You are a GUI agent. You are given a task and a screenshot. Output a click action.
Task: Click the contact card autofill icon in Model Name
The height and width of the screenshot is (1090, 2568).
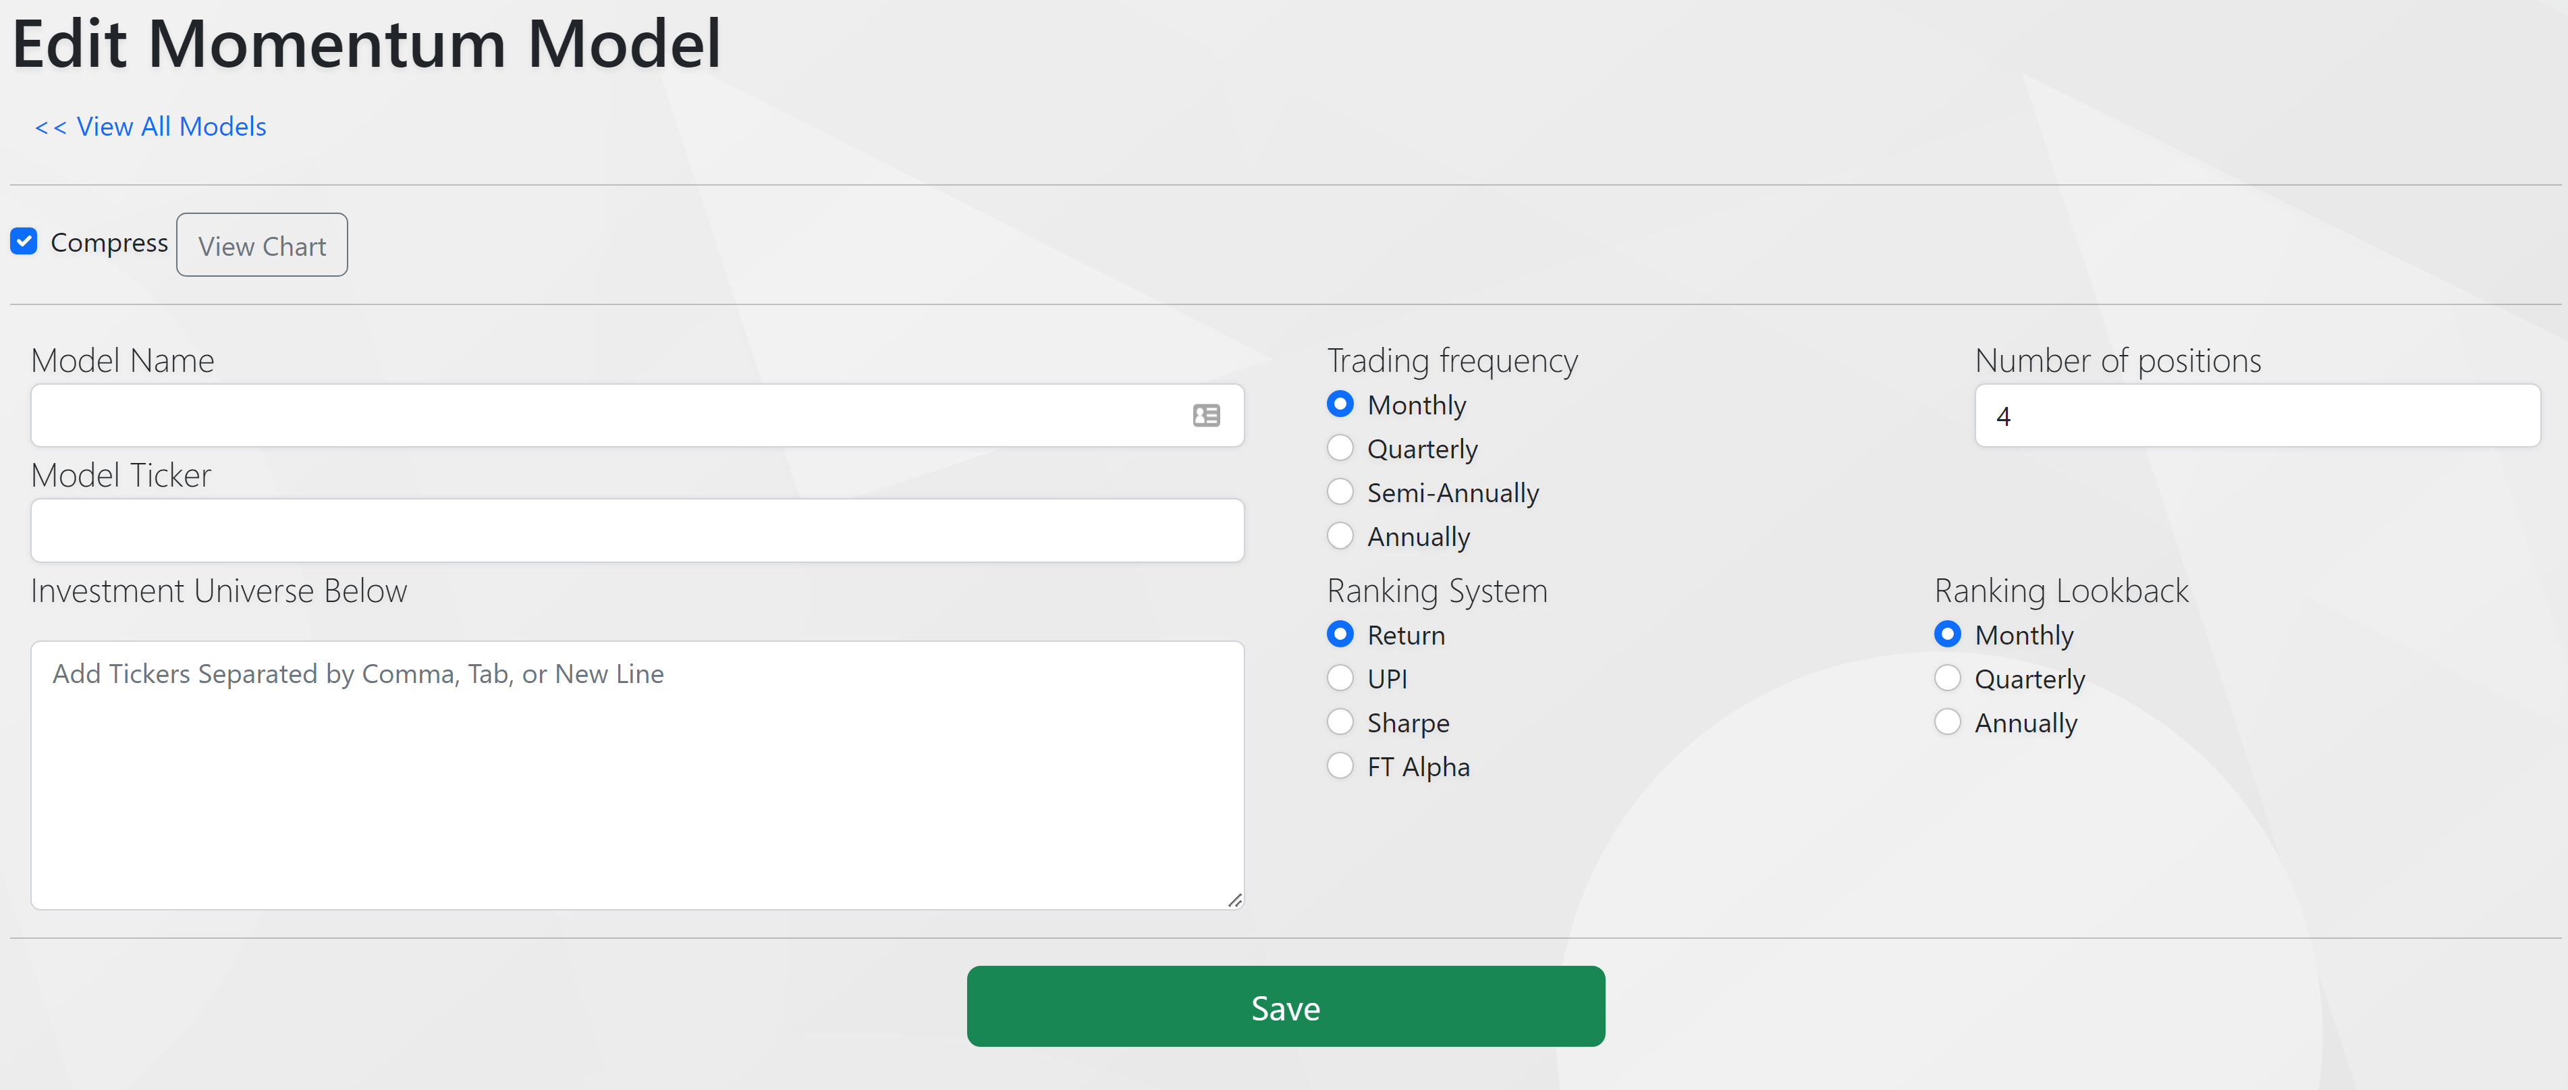1206,415
